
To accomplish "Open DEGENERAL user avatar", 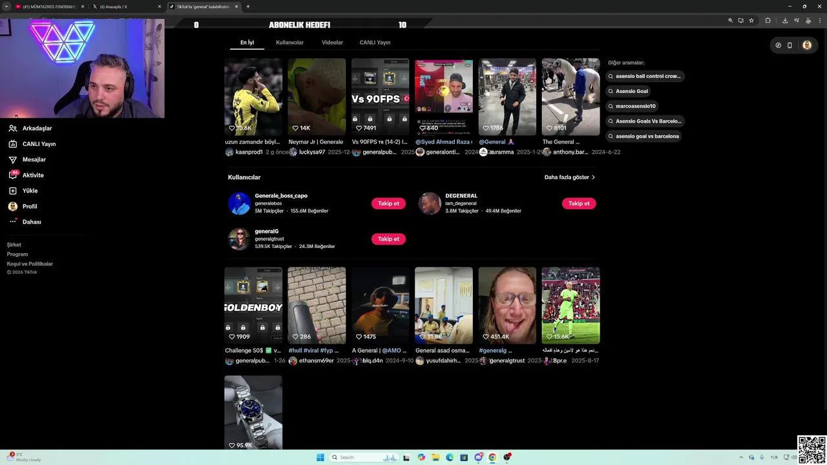I will pyautogui.click(x=430, y=203).
